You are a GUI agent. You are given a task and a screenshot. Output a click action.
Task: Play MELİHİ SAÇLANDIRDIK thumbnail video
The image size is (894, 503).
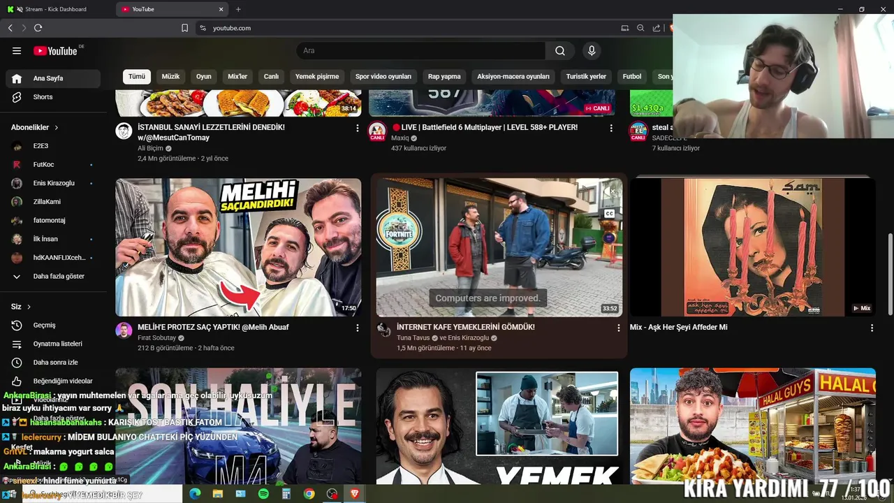click(238, 247)
